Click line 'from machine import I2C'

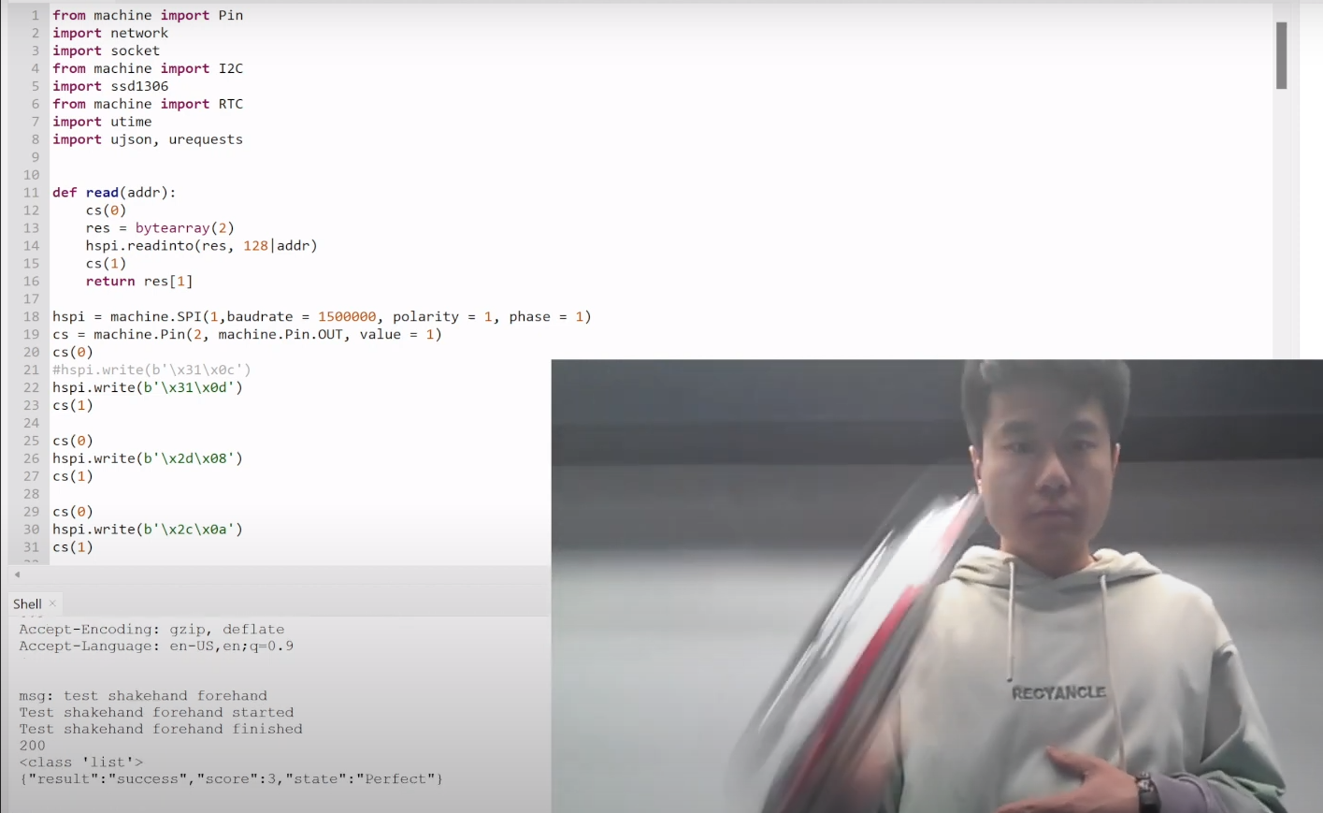(148, 68)
